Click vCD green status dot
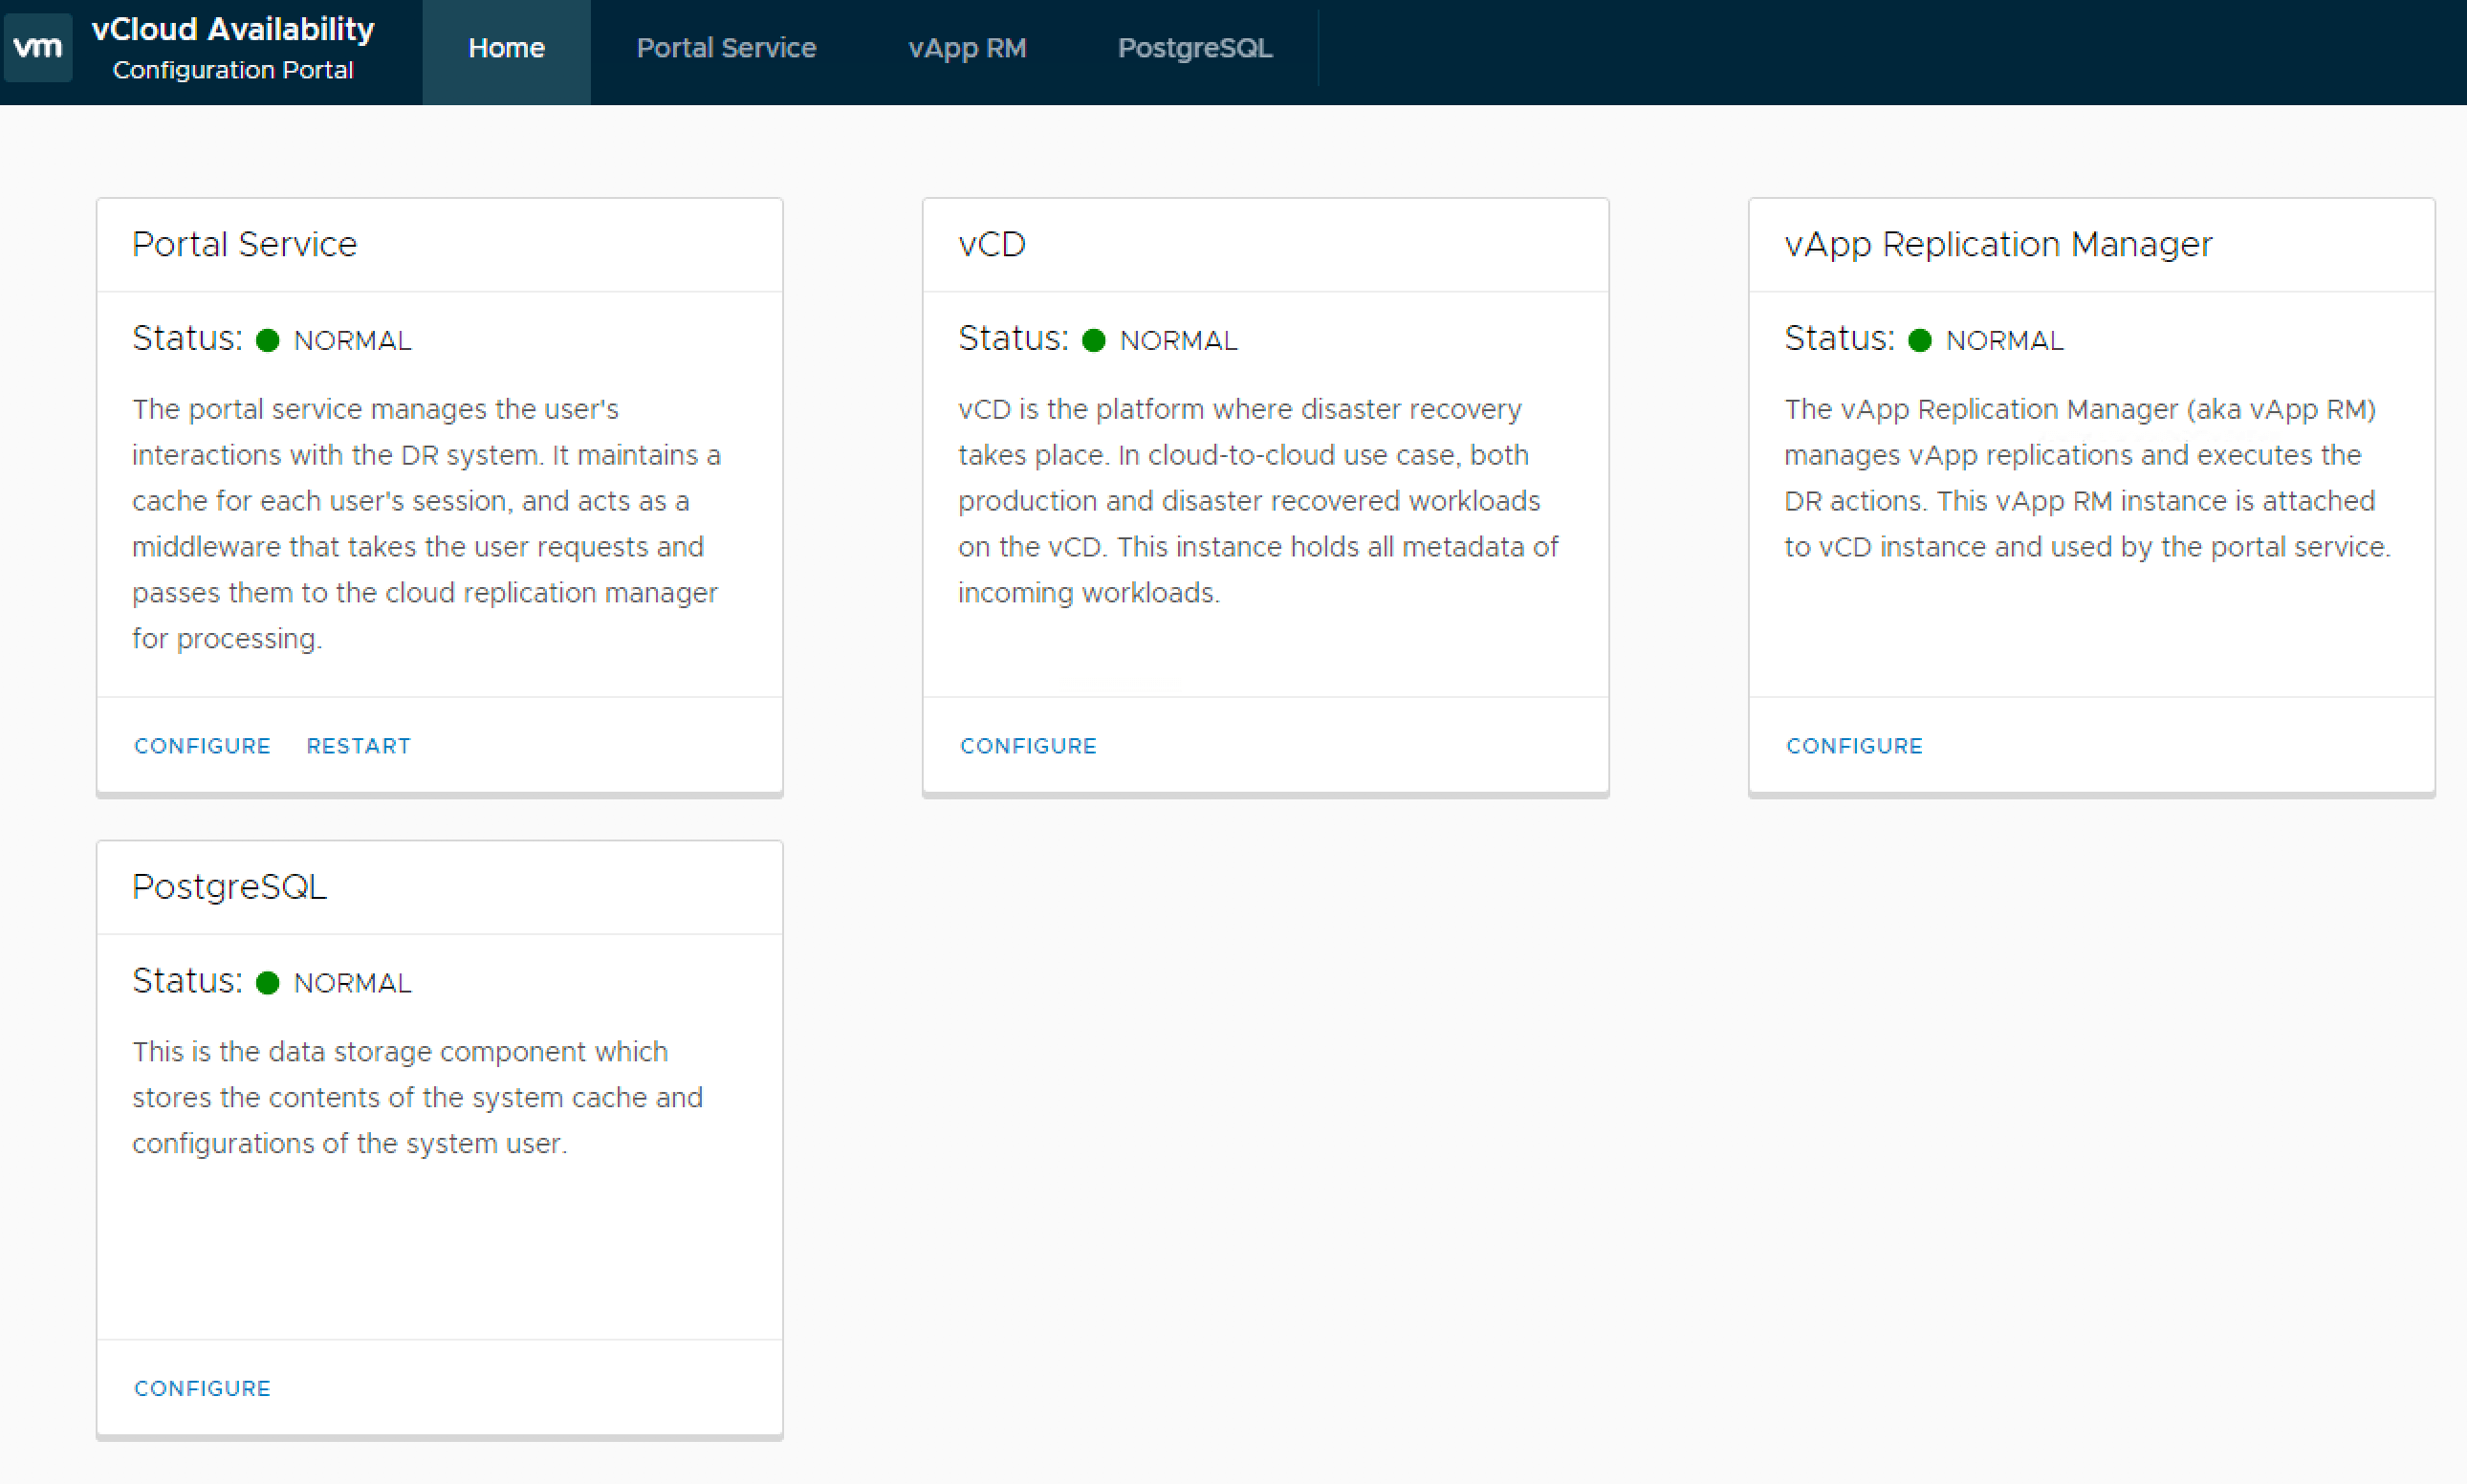 1093,341
